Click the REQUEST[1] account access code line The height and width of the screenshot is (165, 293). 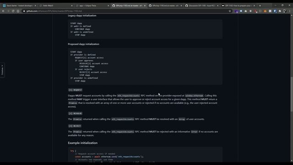pyautogui.click(x=89, y=58)
